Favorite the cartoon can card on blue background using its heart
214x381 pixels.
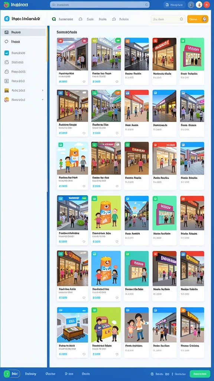[x=117, y=298]
